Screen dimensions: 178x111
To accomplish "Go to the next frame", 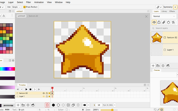I will click(35, 89).
